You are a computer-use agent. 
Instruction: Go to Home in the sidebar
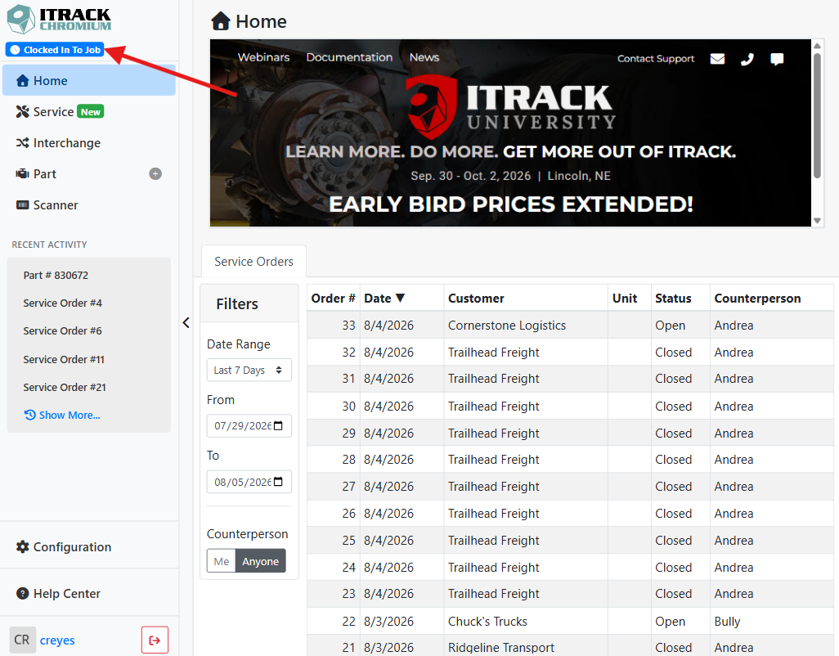point(89,80)
